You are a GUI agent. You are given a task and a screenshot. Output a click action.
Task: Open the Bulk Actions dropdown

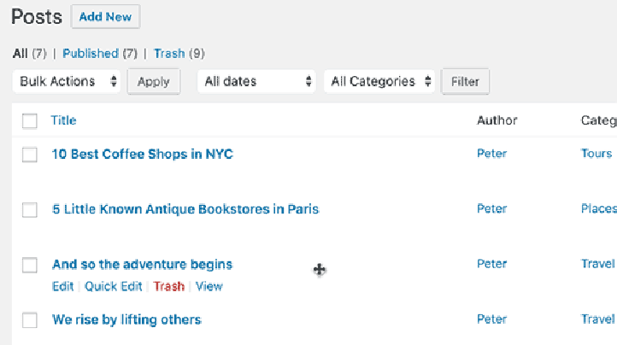pyautogui.click(x=67, y=82)
